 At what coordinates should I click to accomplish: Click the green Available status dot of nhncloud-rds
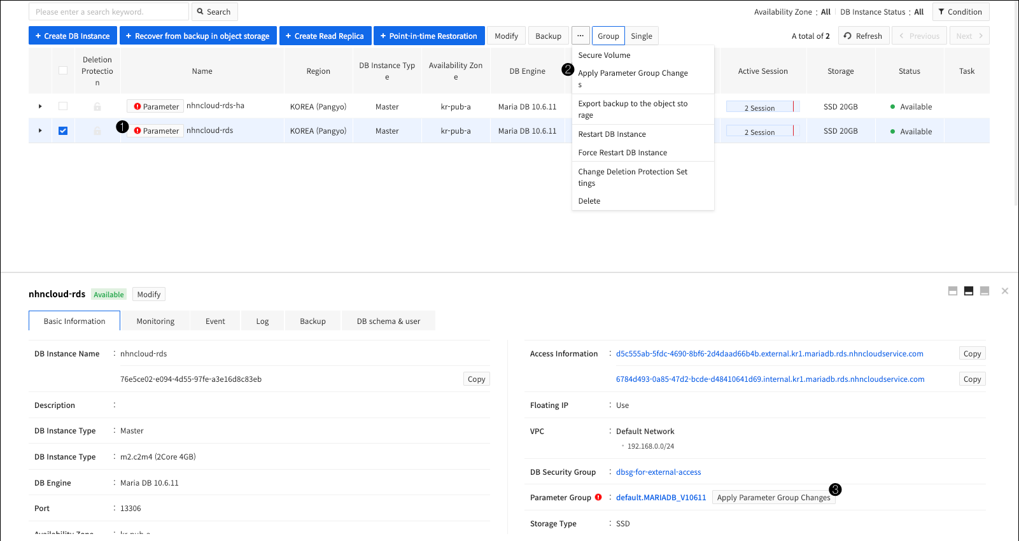coord(893,131)
